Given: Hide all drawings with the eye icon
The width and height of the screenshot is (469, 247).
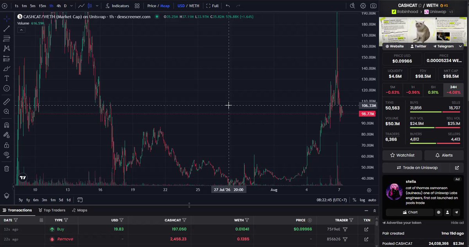Looking at the screenshot, I should 7,155.
